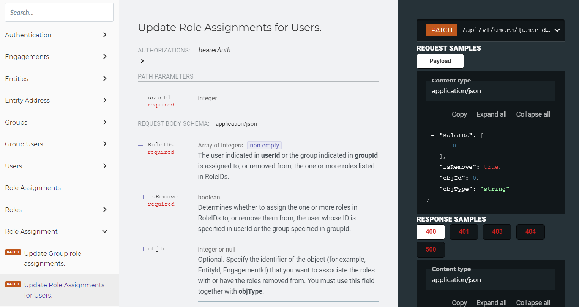Expand the Authentication section chevron
This screenshot has width=579, height=307.
105,35
